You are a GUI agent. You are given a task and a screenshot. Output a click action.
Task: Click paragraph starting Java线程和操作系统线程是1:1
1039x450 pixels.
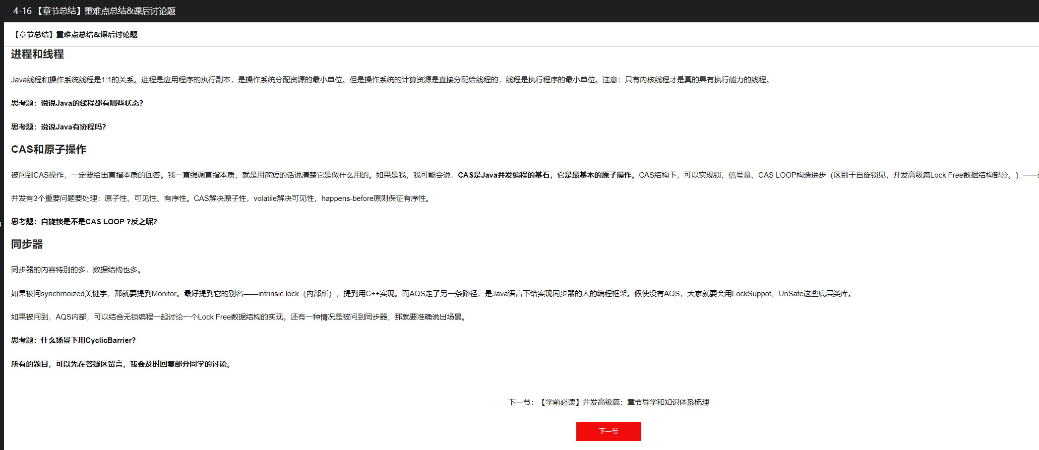tap(391, 80)
